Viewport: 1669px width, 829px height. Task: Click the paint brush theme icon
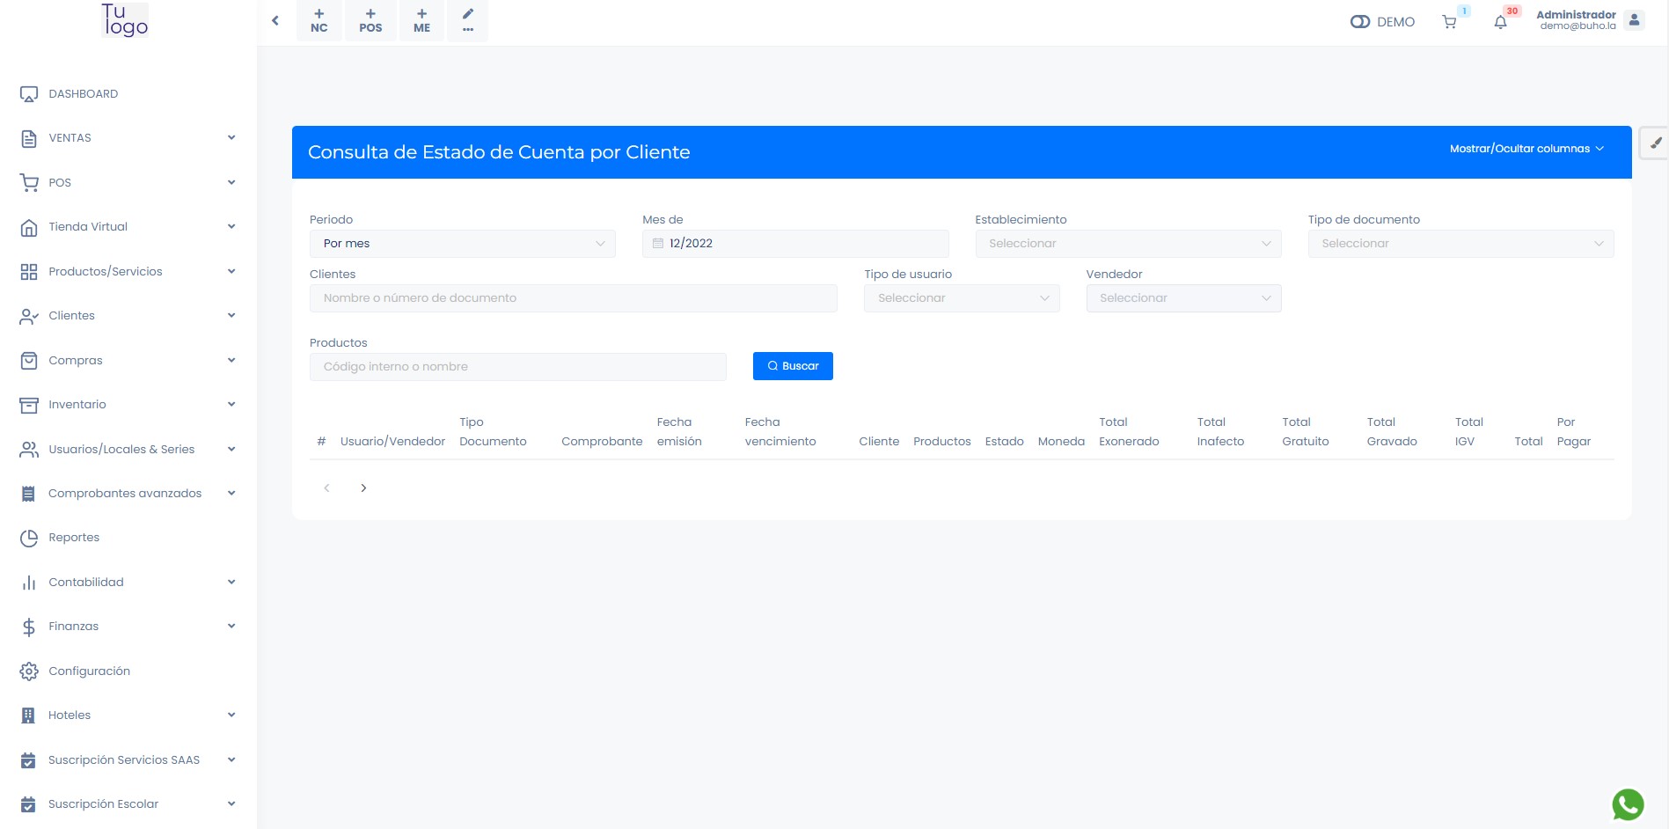(x=1655, y=143)
